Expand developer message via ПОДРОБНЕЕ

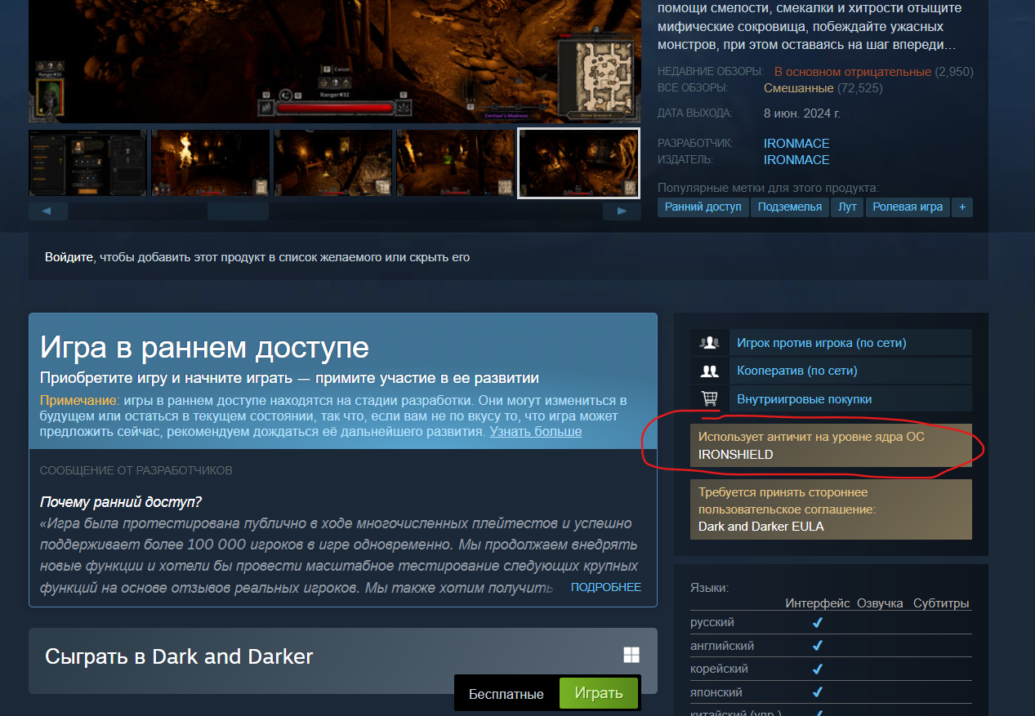pyautogui.click(x=605, y=587)
